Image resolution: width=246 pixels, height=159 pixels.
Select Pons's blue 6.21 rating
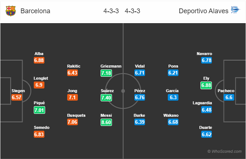click(x=173, y=73)
